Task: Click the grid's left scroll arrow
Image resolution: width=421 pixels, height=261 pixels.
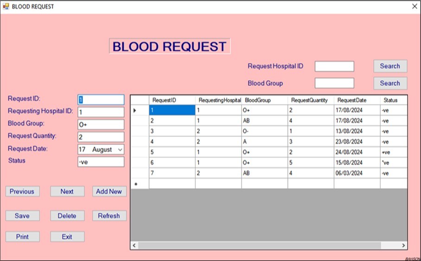Action: click(x=135, y=245)
